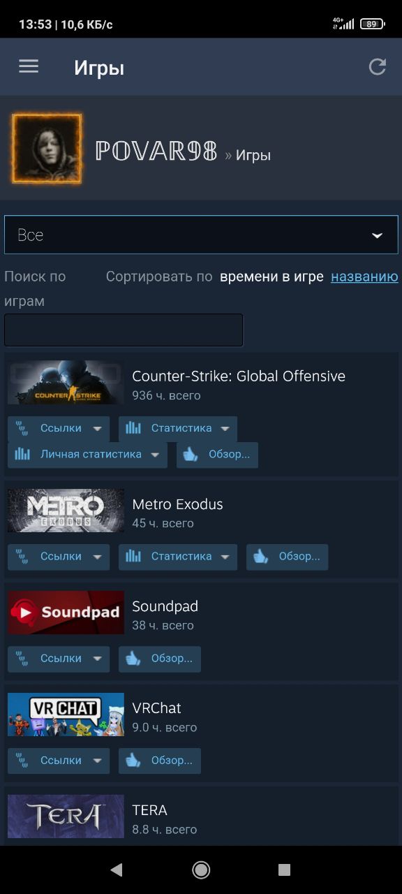This screenshot has width=402, height=894.
Task: Expand the "Все" games filter dropdown
Action: click(x=201, y=235)
